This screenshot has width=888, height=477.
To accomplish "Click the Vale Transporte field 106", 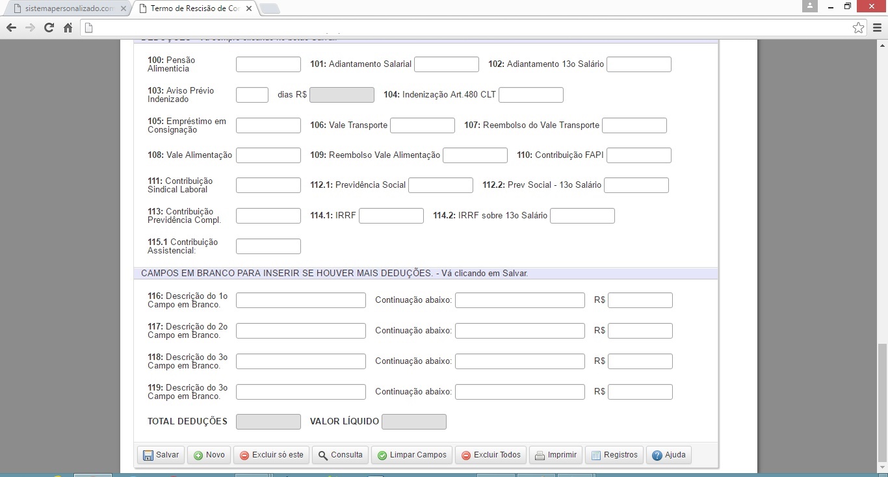I will coord(422,125).
